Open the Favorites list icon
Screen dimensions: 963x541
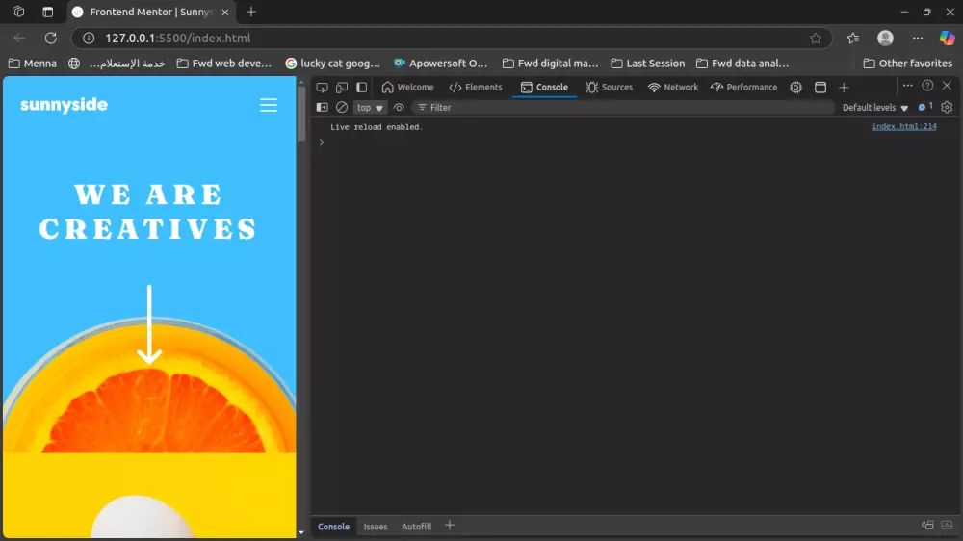(x=853, y=39)
